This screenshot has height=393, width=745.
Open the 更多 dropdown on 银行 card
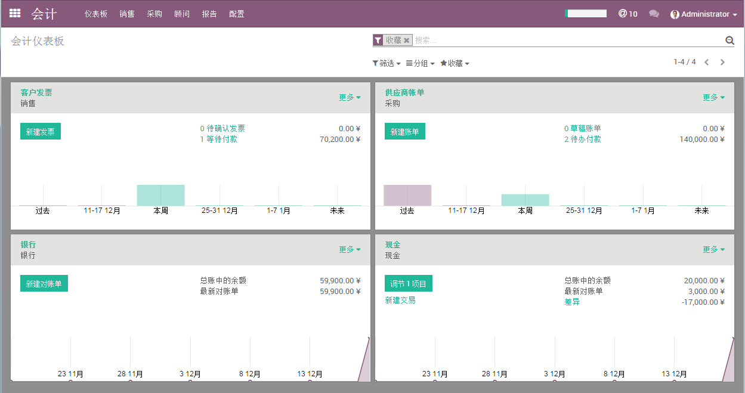coord(350,249)
